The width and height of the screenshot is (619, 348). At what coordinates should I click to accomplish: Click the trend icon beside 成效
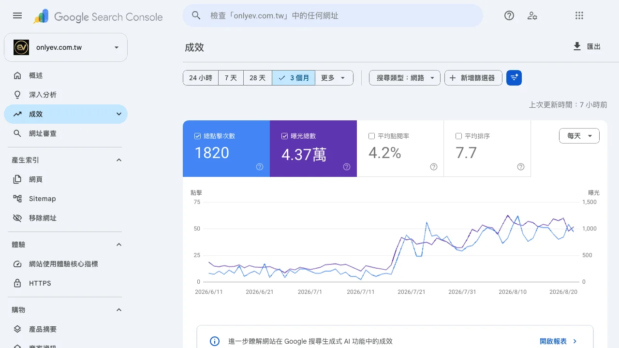tap(17, 114)
